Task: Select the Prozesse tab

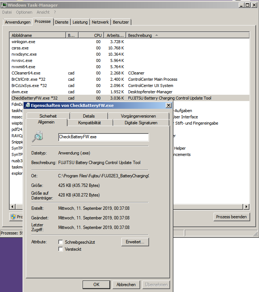Action: tap(43, 21)
